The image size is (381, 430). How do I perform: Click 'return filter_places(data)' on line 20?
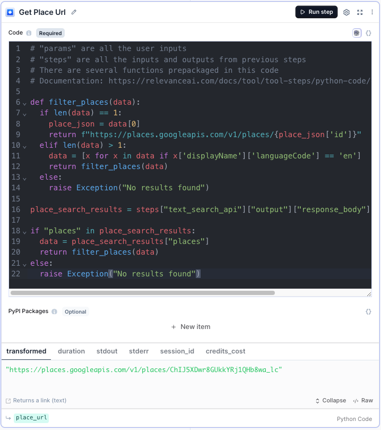[99, 252]
